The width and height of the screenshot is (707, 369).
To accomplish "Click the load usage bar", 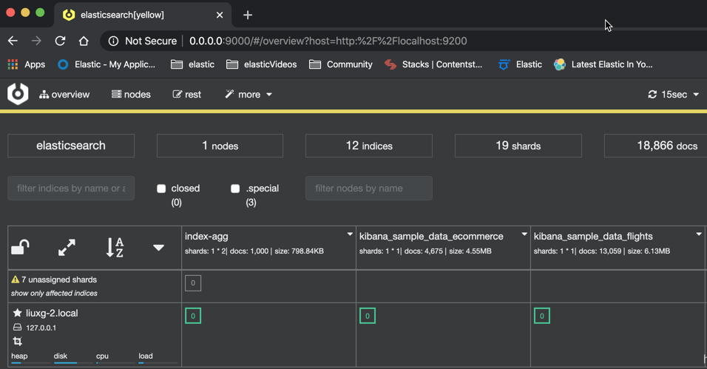I will pyautogui.click(x=158, y=362).
